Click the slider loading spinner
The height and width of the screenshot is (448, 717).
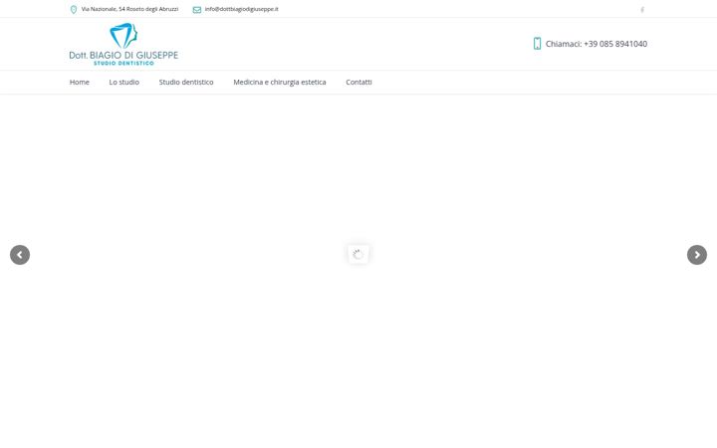(358, 254)
